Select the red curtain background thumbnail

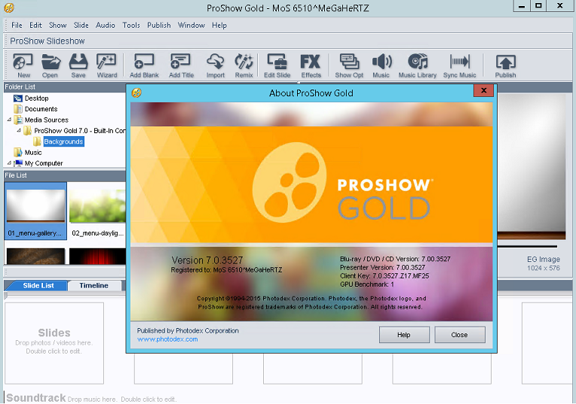(x=97, y=257)
